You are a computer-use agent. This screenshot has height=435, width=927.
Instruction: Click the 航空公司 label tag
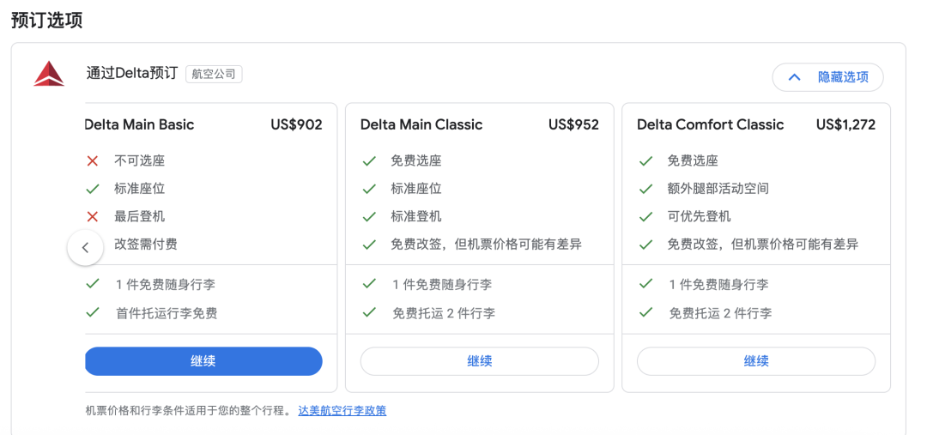(214, 75)
